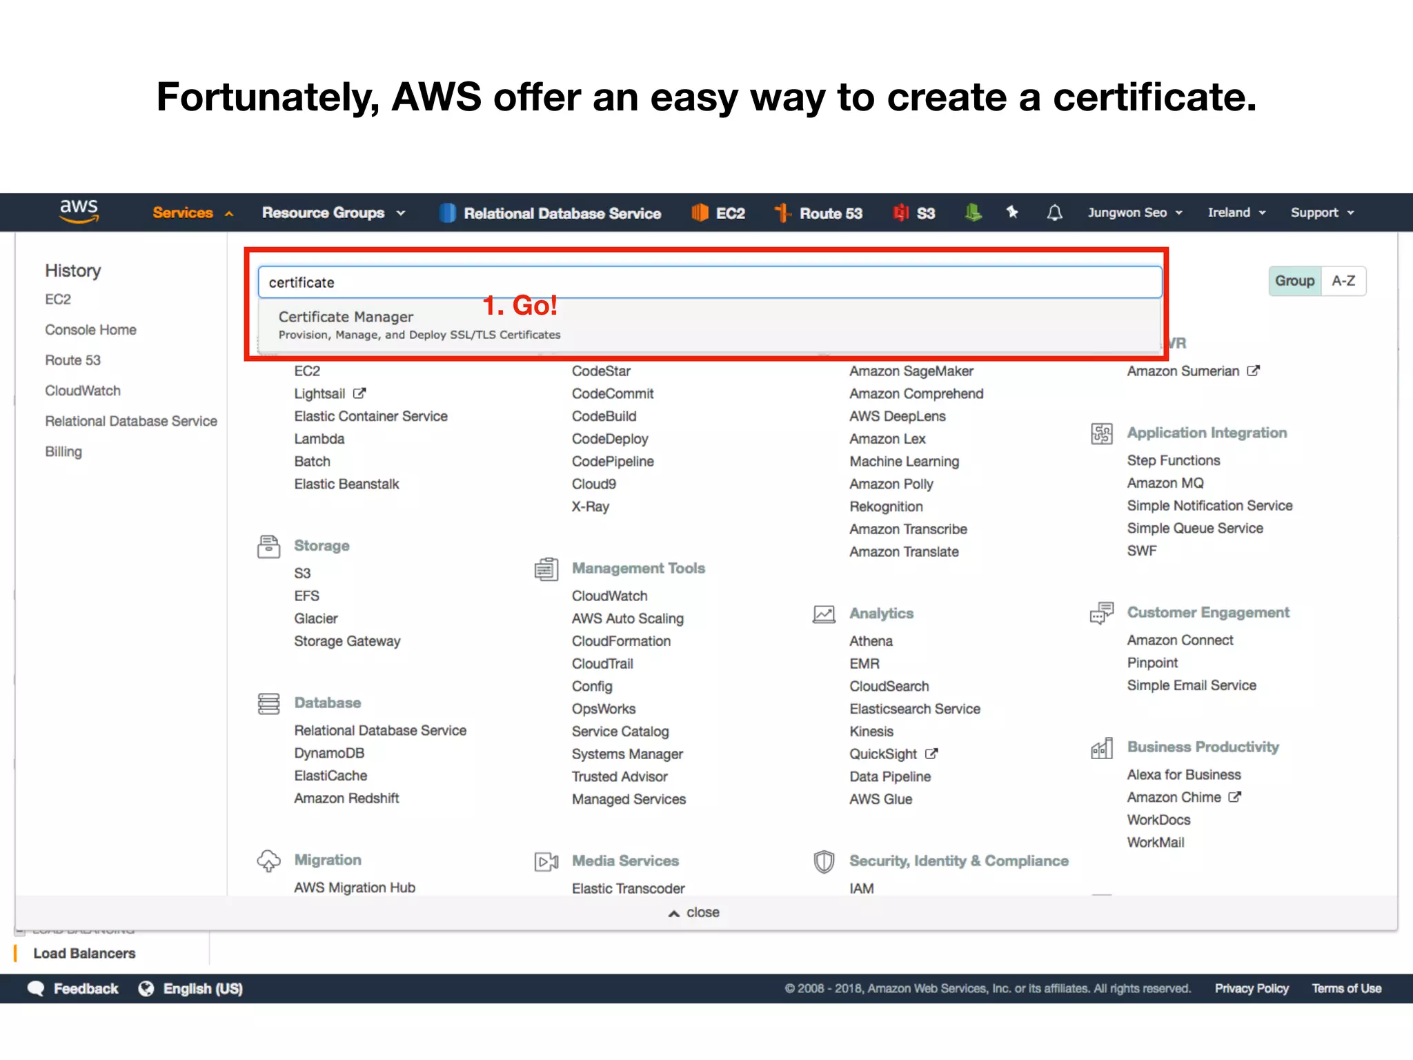Open Console Home from History
The height and width of the screenshot is (1060, 1413).
(x=90, y=330)
